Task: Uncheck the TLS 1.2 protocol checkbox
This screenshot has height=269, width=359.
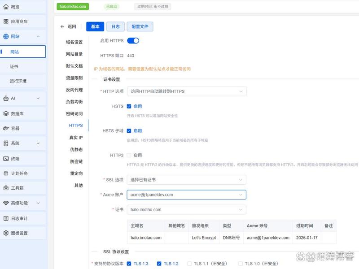Action: coord(159,264)
